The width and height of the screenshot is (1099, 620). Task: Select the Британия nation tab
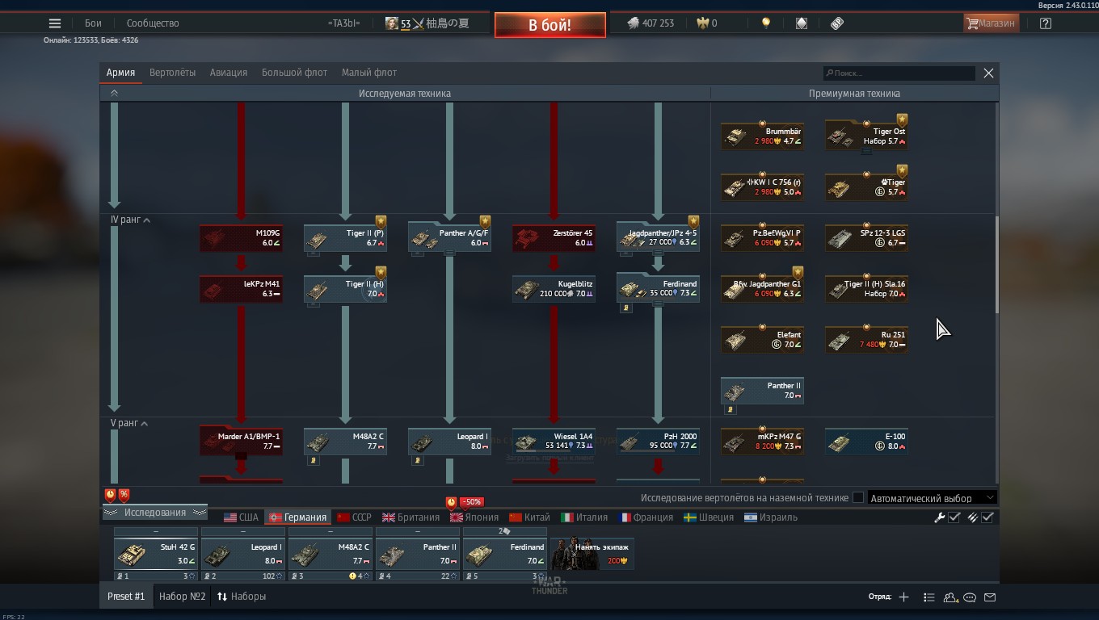(411, 517)
